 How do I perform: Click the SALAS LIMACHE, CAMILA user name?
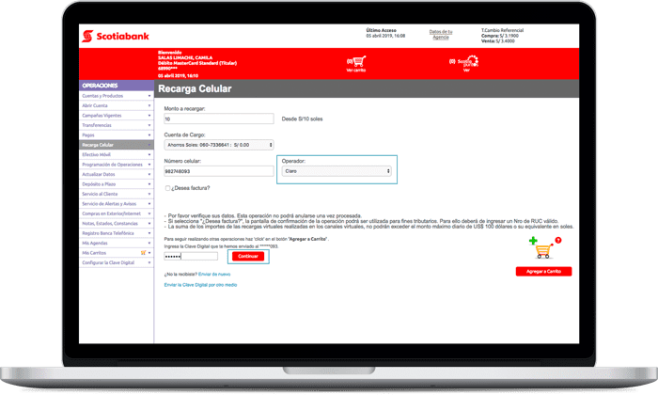[185, 57]
